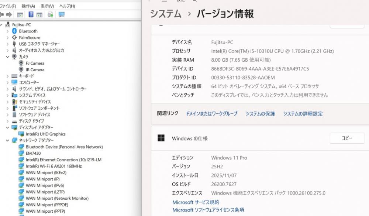Click the forward arrow toolbar icon
369x216 pixels.
pos(8,15)
